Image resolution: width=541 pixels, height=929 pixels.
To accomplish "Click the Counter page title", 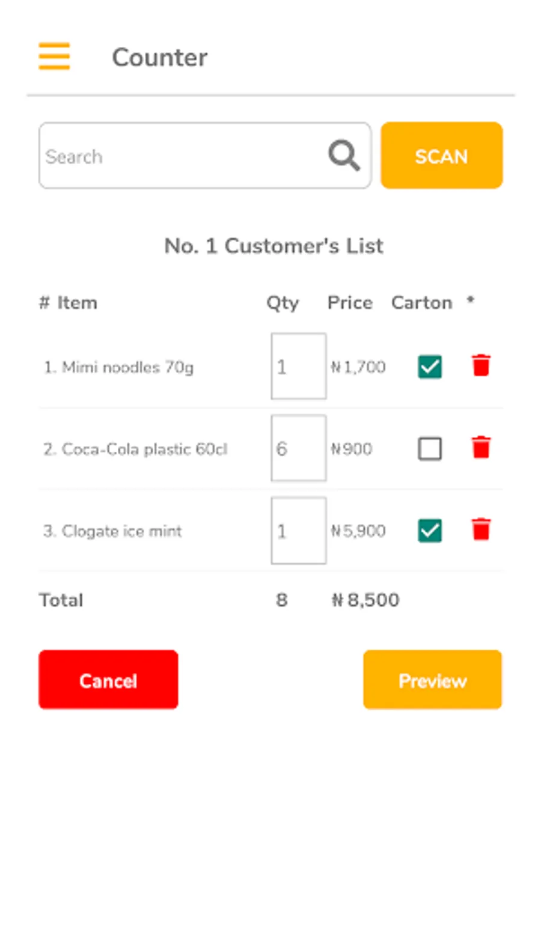I will (x=160, y=58).
